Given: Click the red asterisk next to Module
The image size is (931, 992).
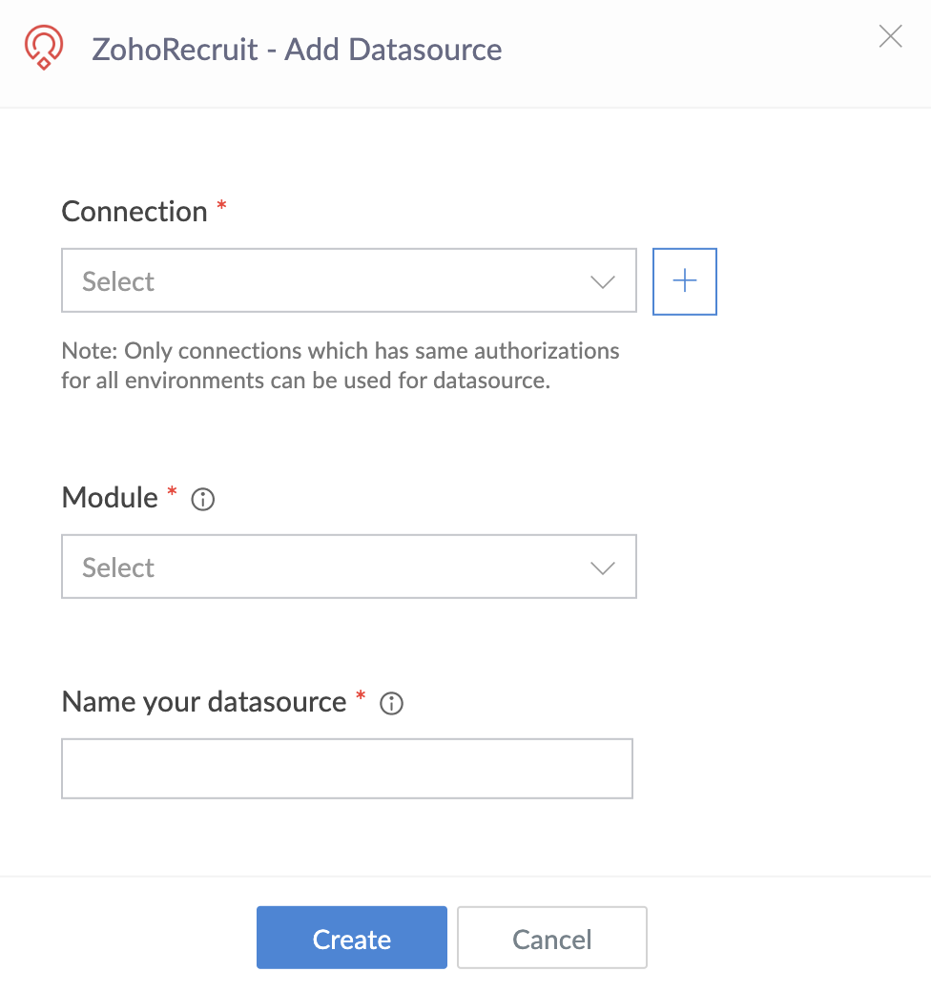Looking at the screenshot, I should pos(173,493).
